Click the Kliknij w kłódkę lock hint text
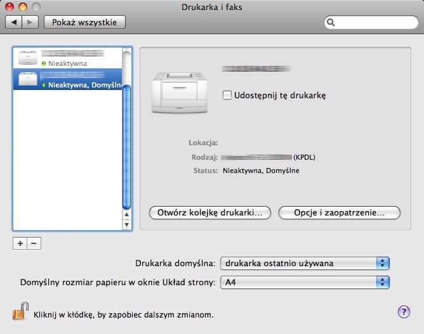The height and width of the screenshot is (334, 424). point(124,315)
